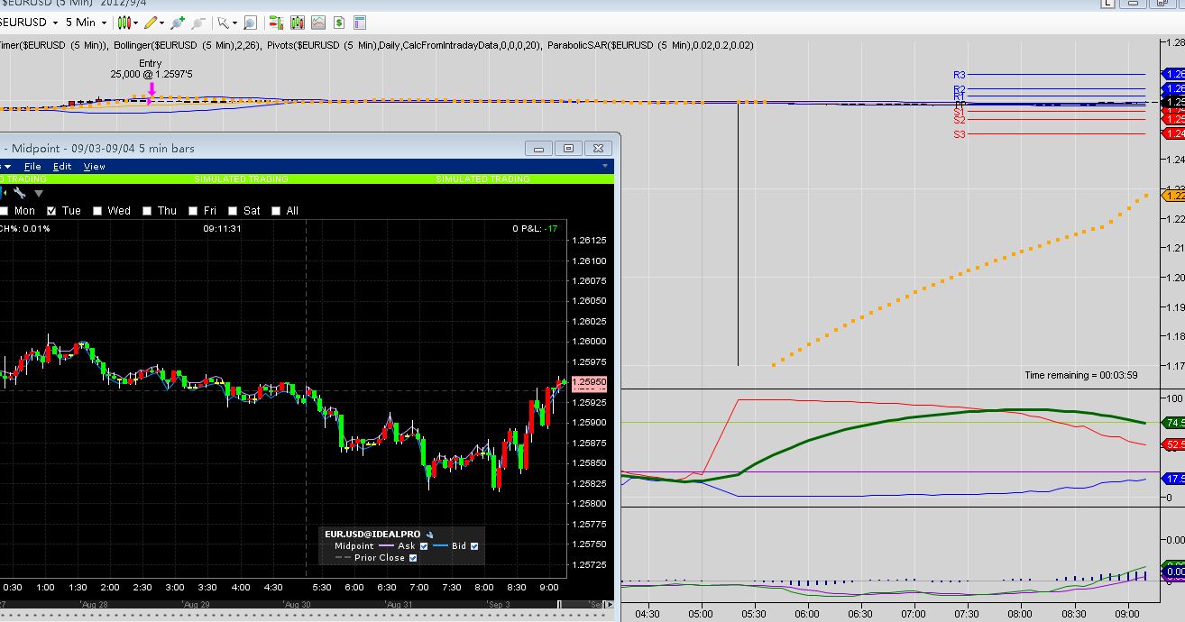
Task: Click the candle chart window icon
Action: point(298,23)
